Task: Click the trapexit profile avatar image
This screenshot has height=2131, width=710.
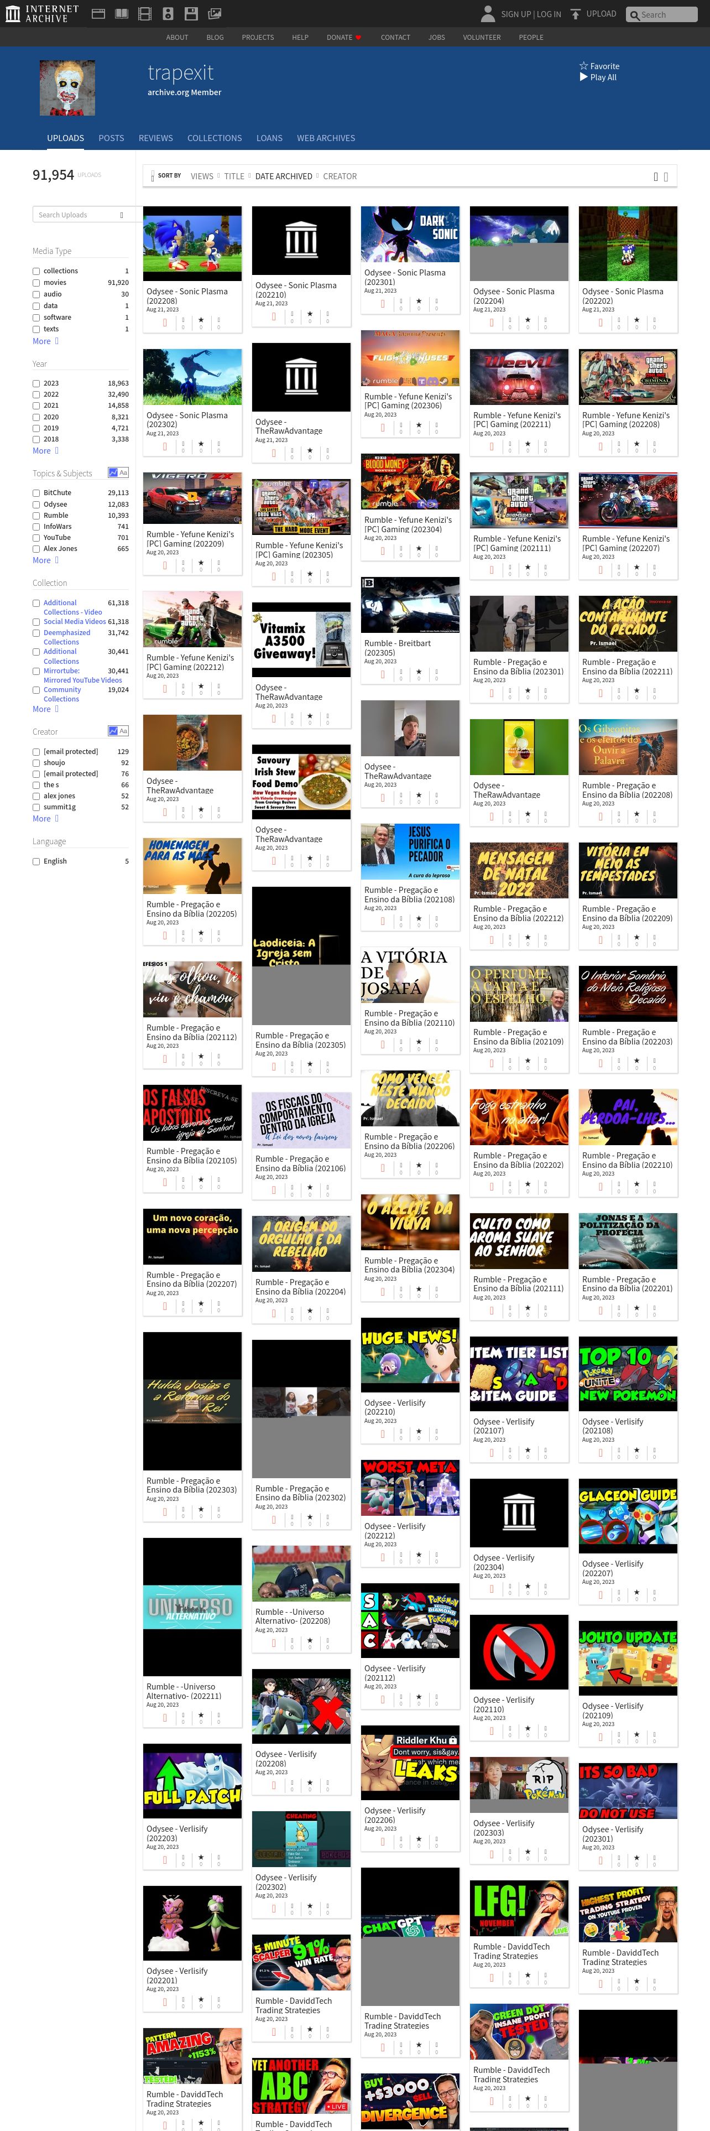Action: (68, 88)
